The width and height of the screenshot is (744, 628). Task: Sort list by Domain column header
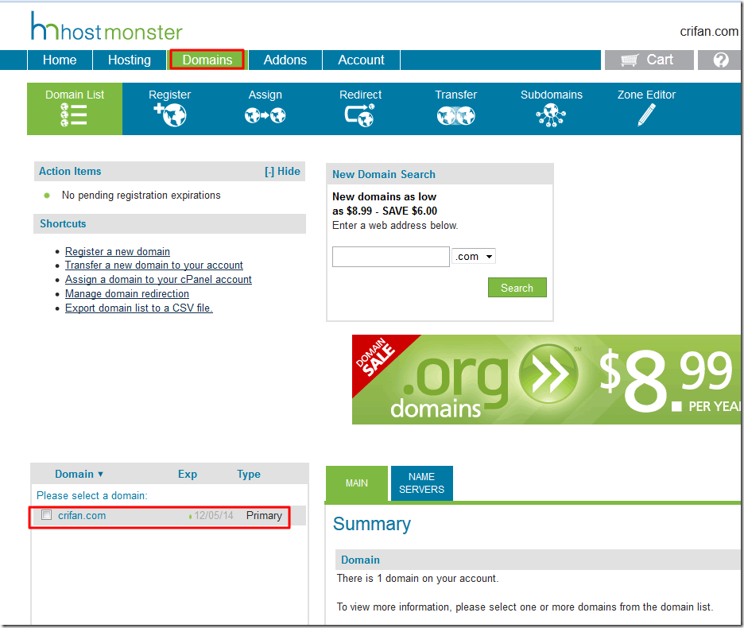[79, 475]
